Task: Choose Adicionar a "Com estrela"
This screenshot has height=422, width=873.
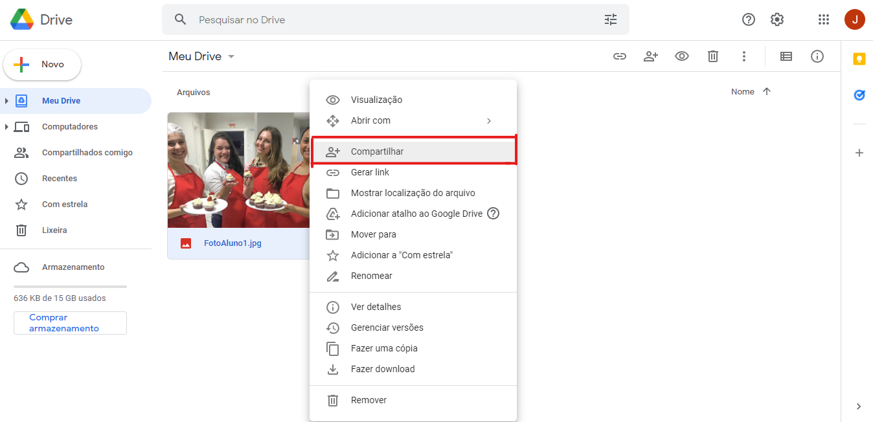Action: (413, 255)
